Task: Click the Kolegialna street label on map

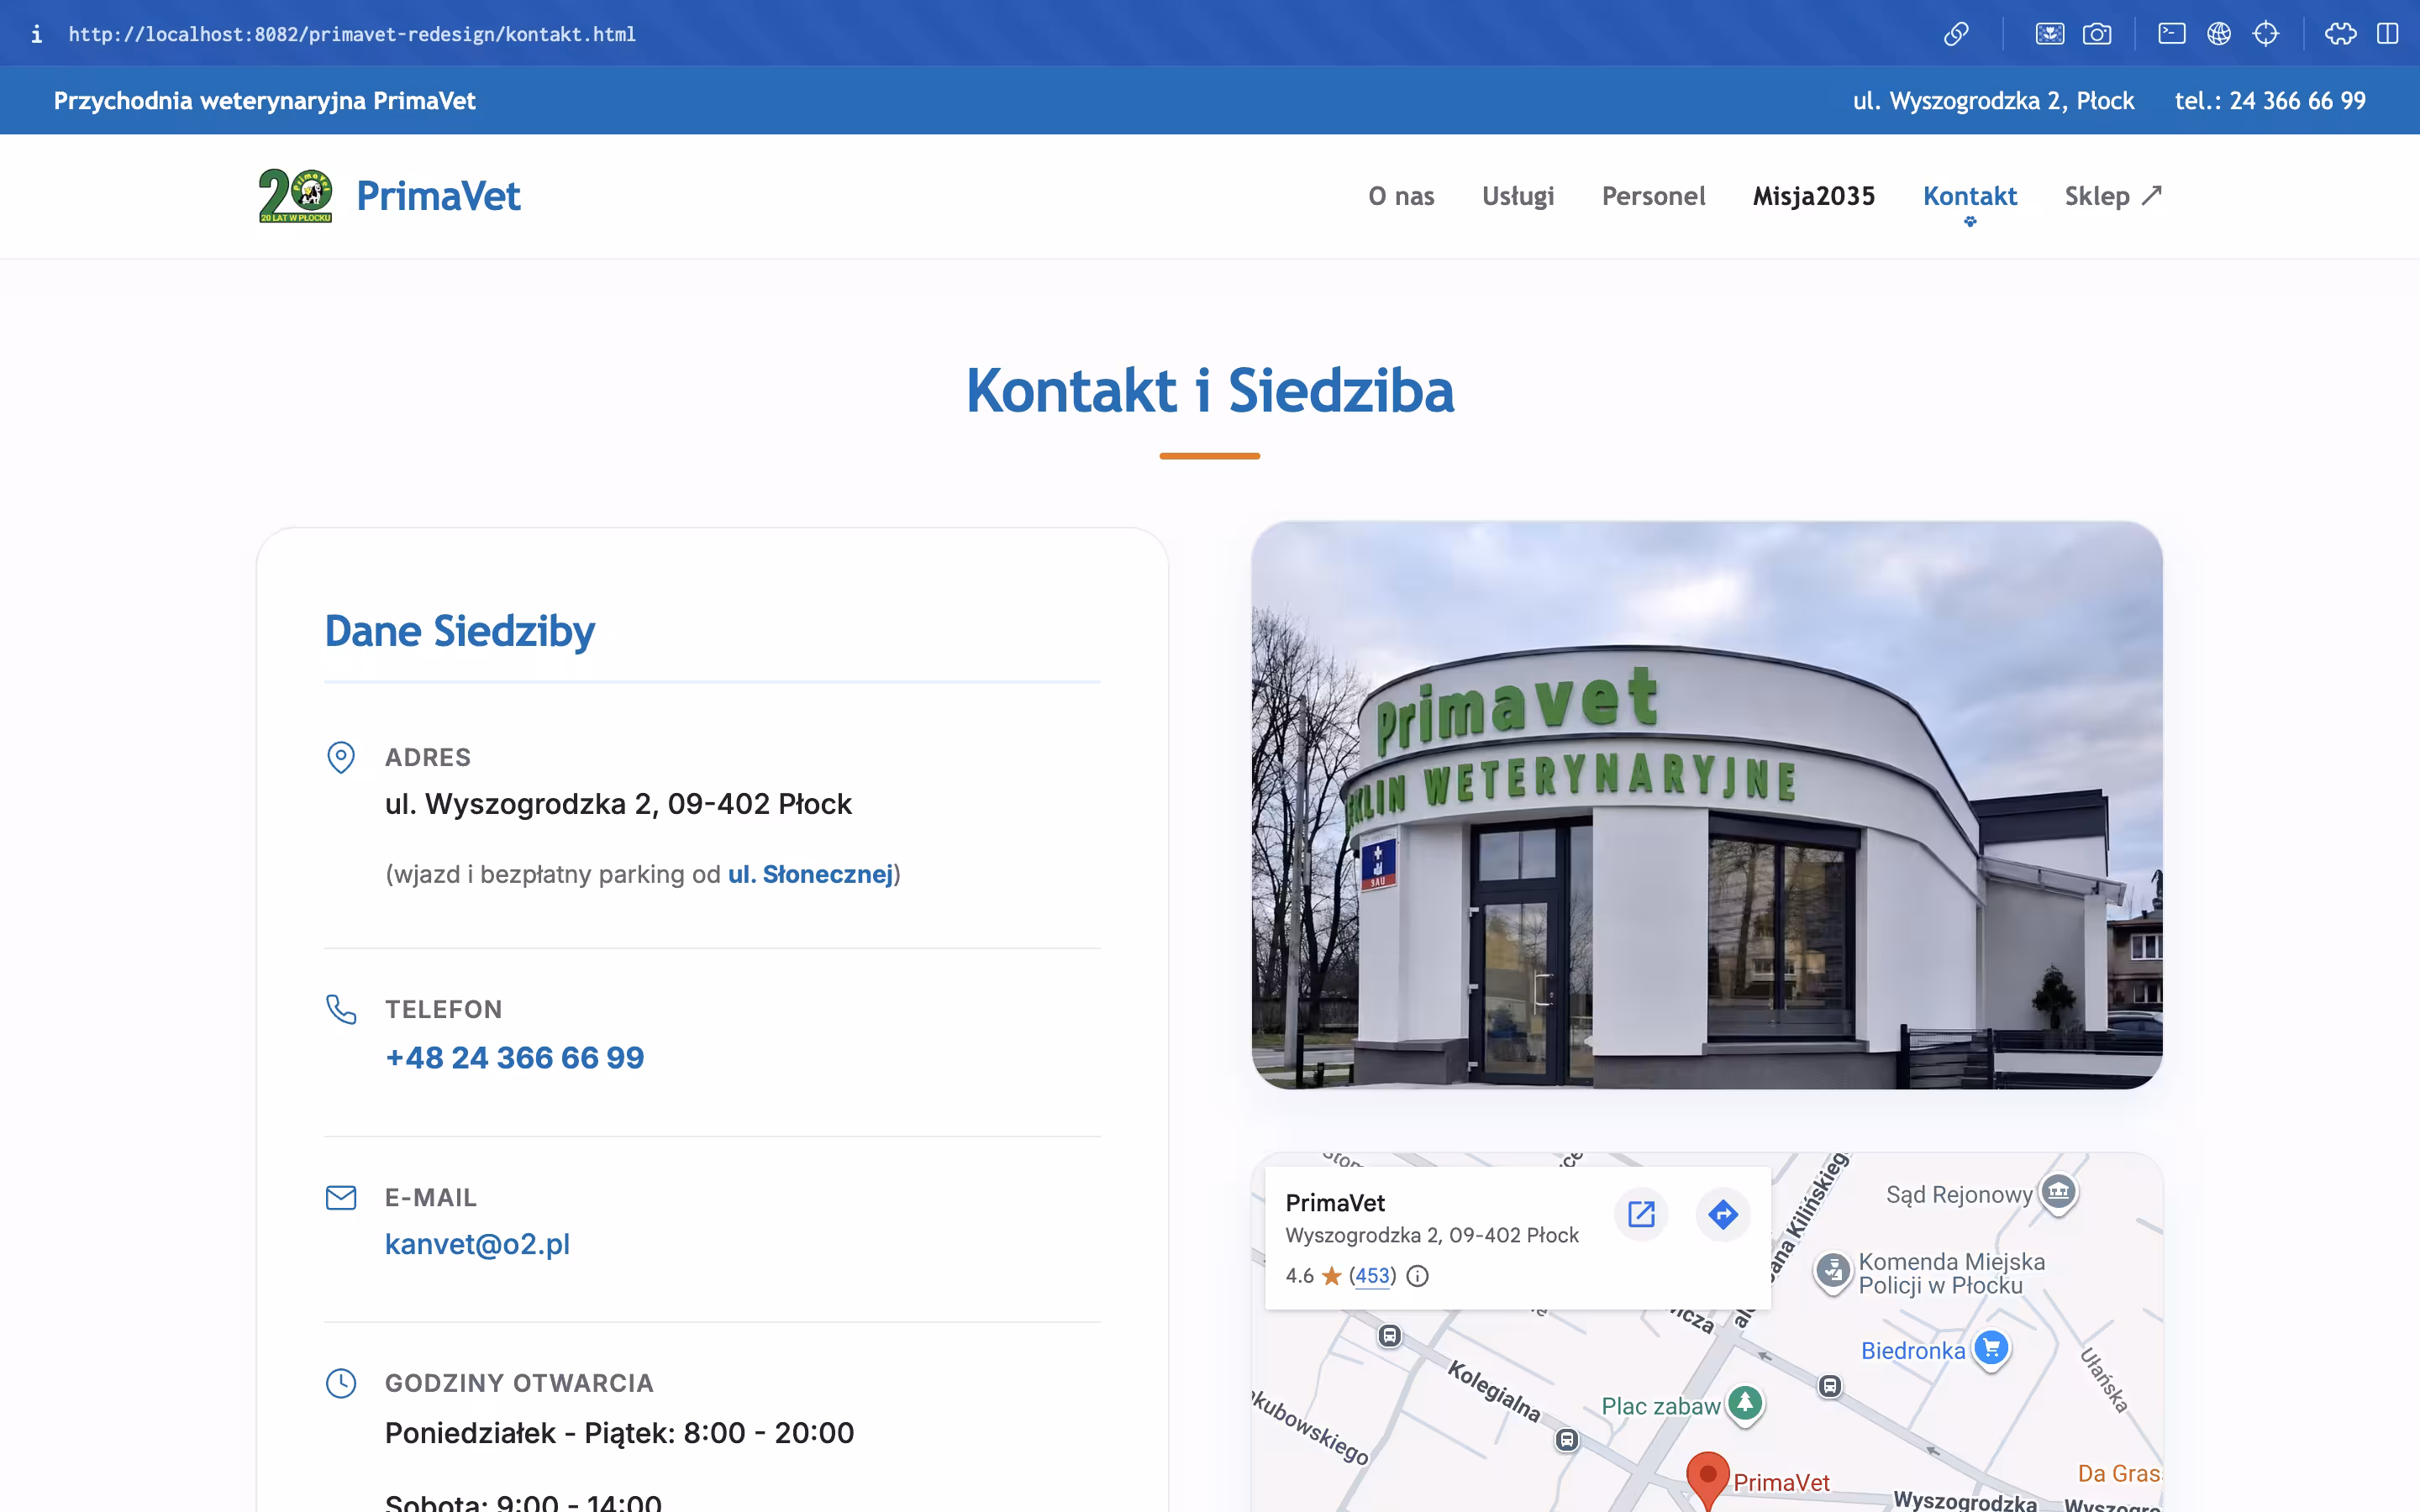Action: [x=1493, y=1391]
